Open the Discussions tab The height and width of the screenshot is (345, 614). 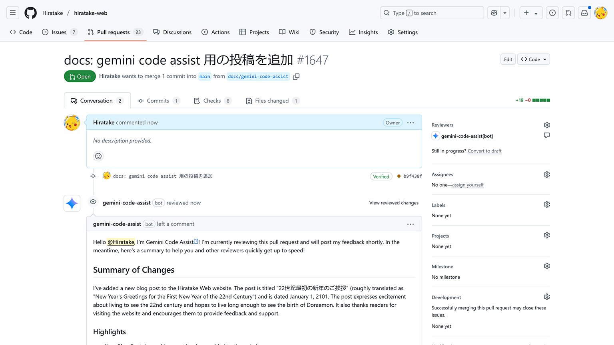click(x=172, y=32)
